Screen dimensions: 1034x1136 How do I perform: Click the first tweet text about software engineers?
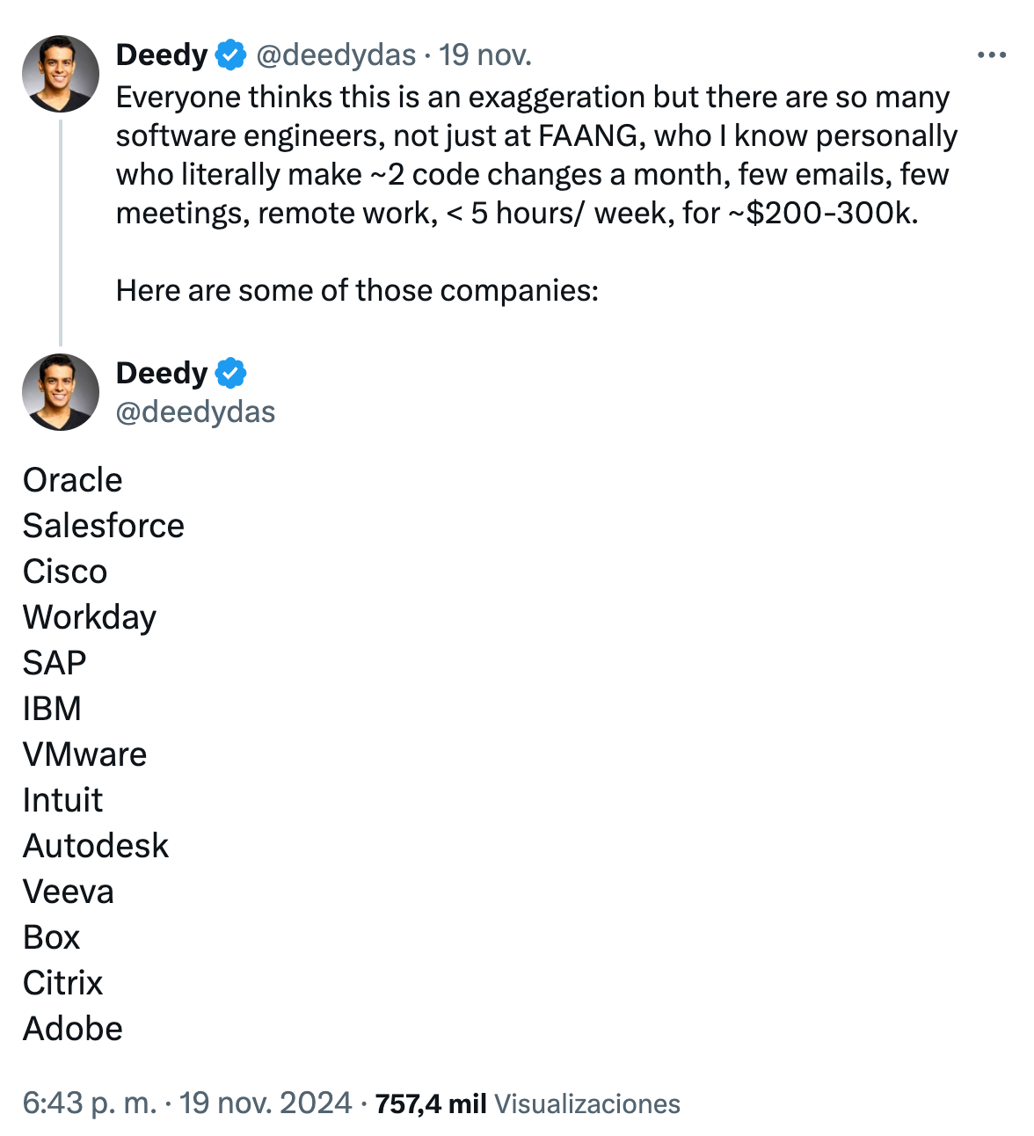(x=536, y=155)
